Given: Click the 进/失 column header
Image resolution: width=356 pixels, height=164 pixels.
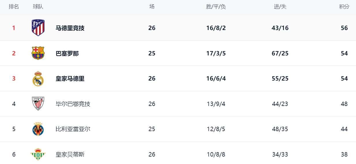Looking at the screenshot, I should [x=280, y=7].
